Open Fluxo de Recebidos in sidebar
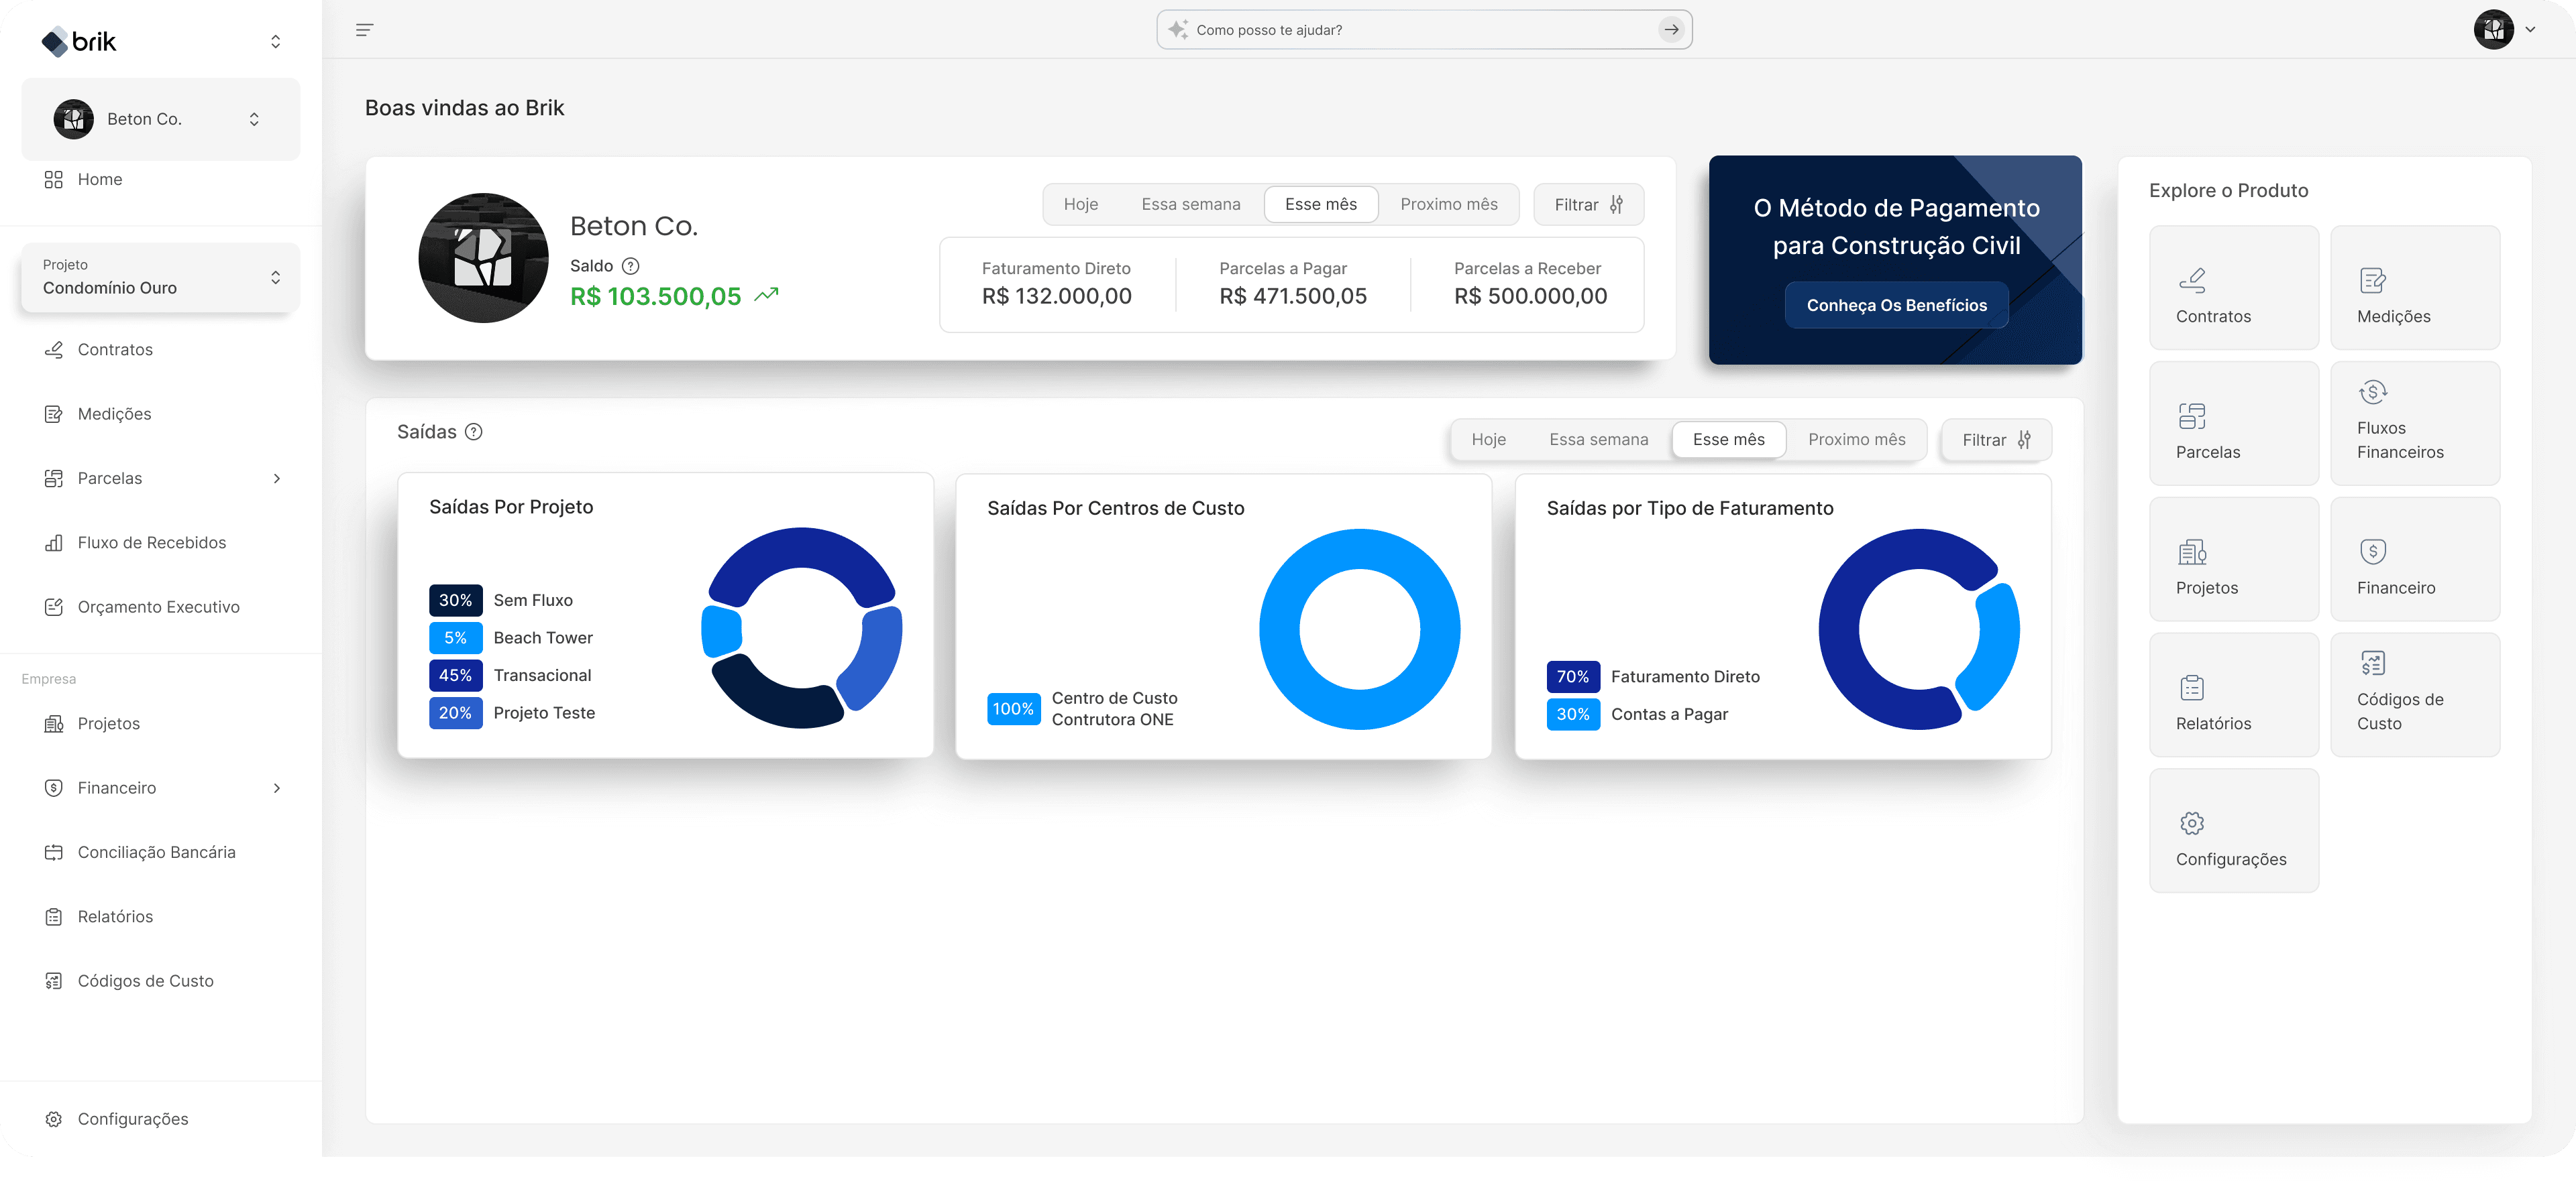Screen dimensions: 2576x1185 pos(151,542)
